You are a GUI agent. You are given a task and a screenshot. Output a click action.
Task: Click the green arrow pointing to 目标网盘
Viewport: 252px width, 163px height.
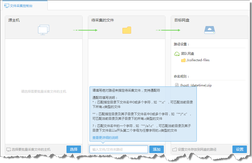(x=168, y=30)
